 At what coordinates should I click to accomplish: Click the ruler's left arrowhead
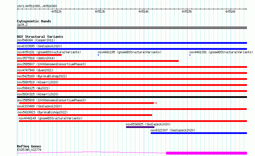point(18,9)
